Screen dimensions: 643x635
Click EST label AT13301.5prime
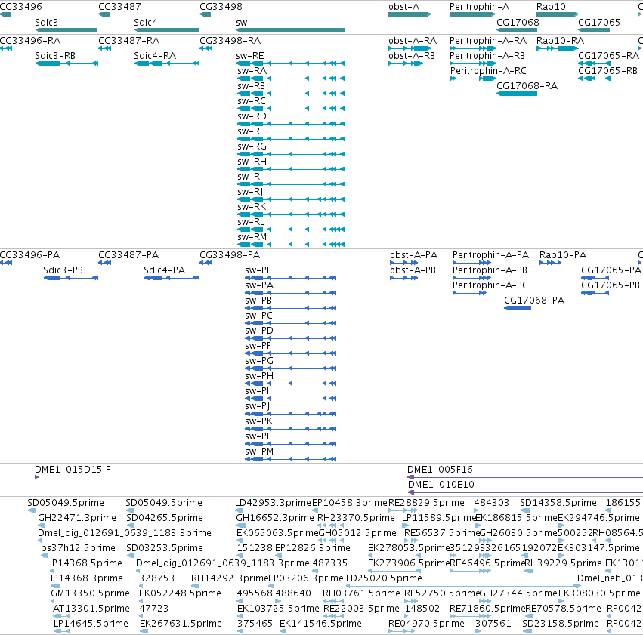coord(91,609)
